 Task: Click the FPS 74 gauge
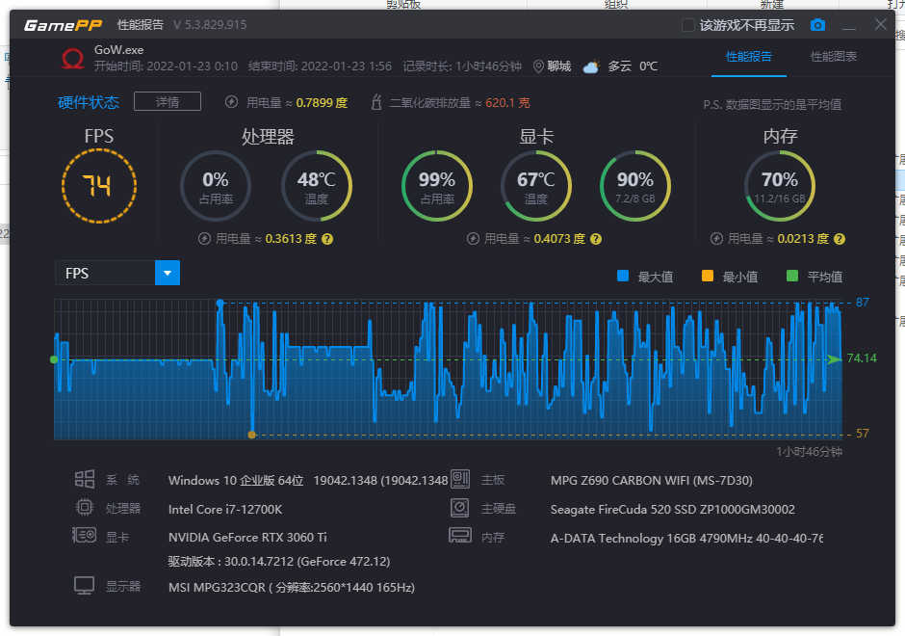[x=99, y=186]
